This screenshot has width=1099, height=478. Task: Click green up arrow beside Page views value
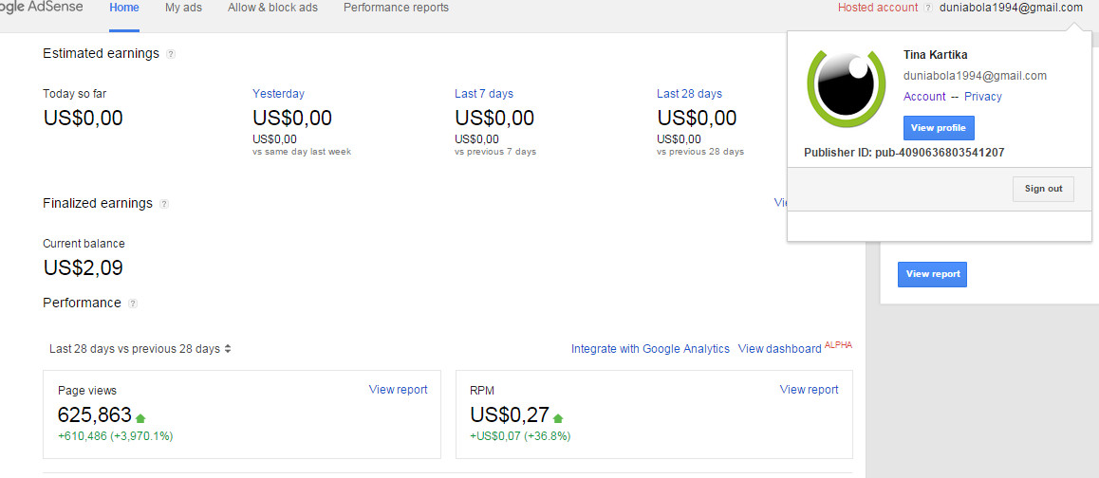pos(140,418)
